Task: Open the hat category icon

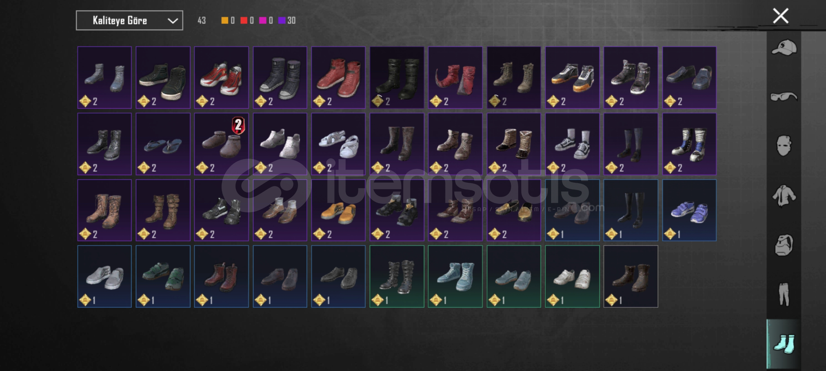Action: (784, 47)
